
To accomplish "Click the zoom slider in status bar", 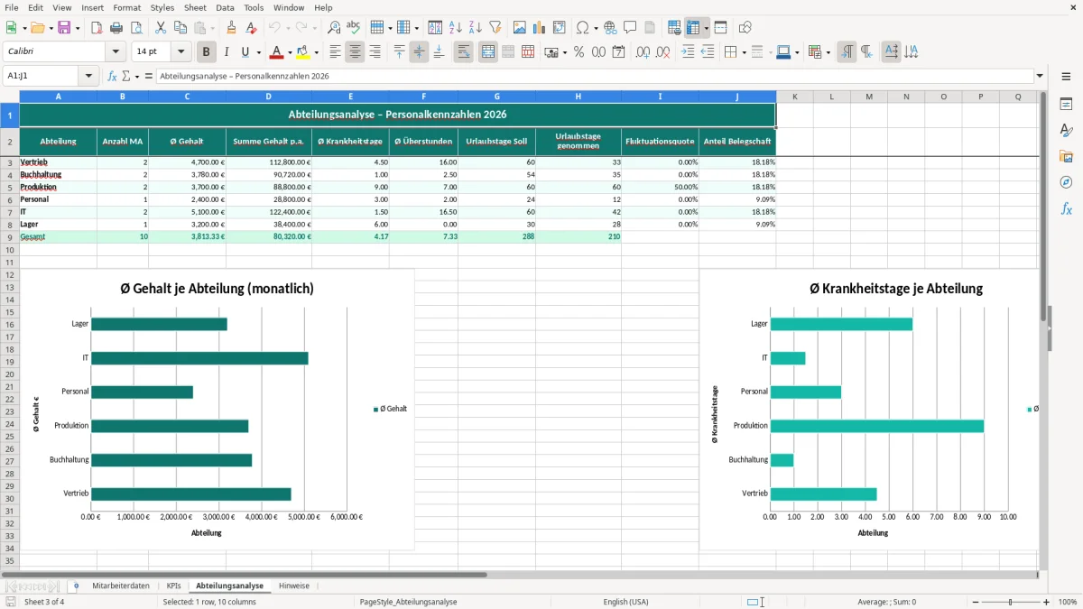I will click(1010, 602).
